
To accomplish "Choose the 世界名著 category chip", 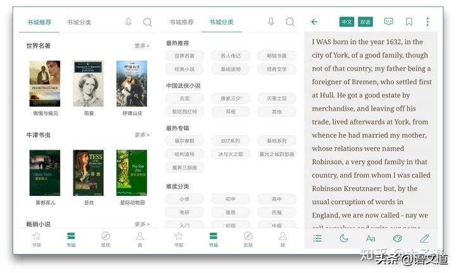I will pos(184,56).
